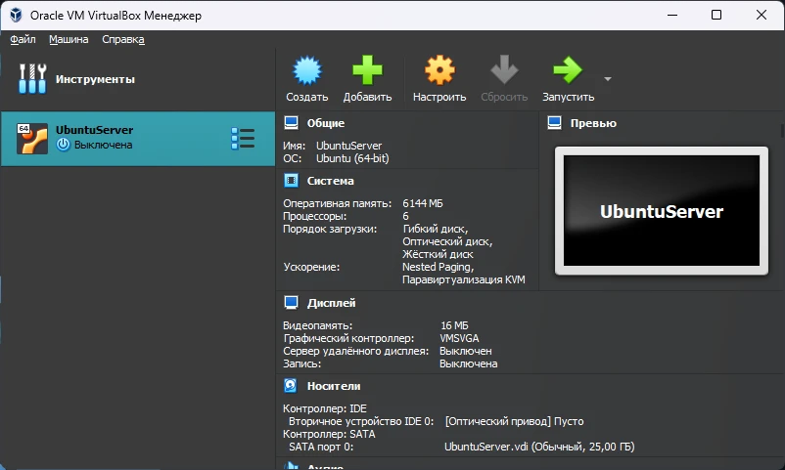Click the Инструменты label
The image size is (785, 470).
tap(95, 79)
